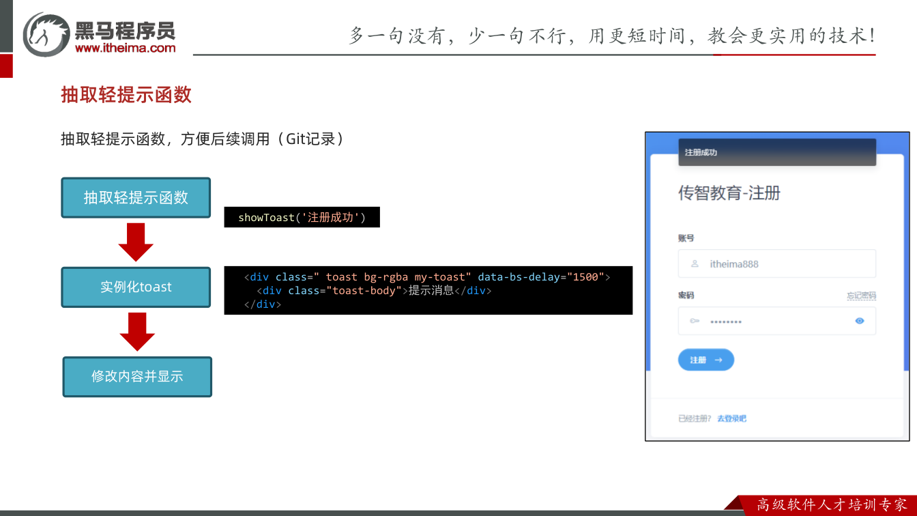This screenshot has height=516, width=917.
Task: Click the closing </div> code line
Action: pos(263,304)
